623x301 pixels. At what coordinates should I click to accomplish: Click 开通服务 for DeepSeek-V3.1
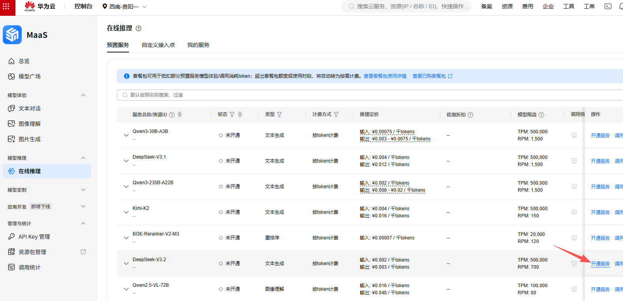tap(600, 161)
